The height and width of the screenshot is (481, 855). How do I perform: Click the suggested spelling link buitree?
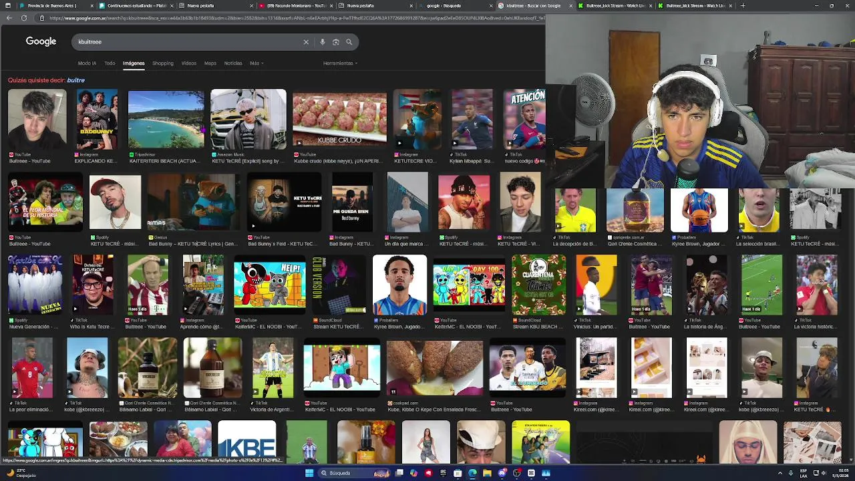(x=75, y=80)
